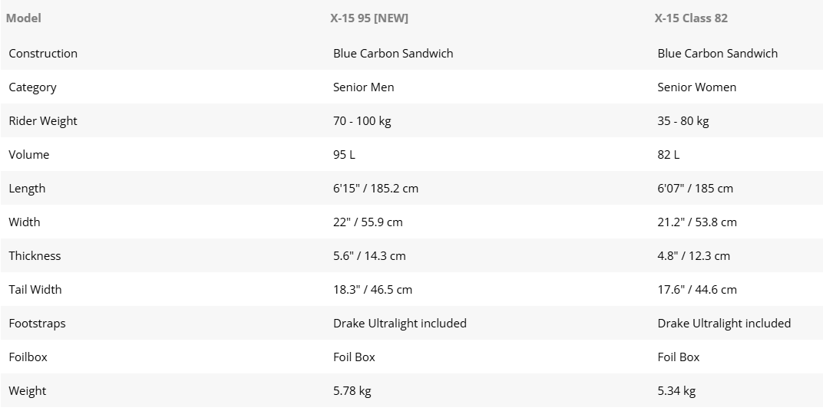This screenshot has width=823, height=411.
Task: Select the "X-15 95 [NEW]" column header
Action: (364, 18)
